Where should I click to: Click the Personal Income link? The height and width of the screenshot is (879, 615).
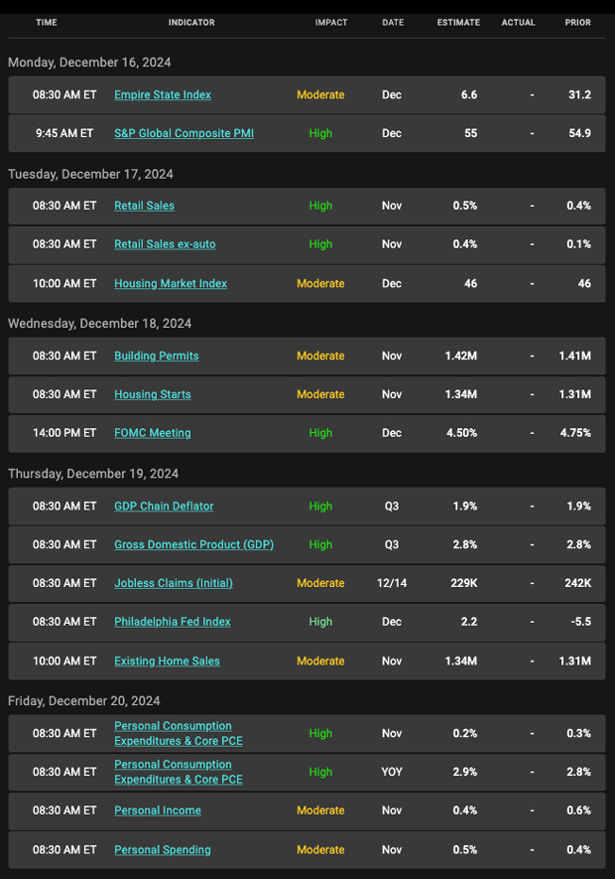tap(158, 810)
